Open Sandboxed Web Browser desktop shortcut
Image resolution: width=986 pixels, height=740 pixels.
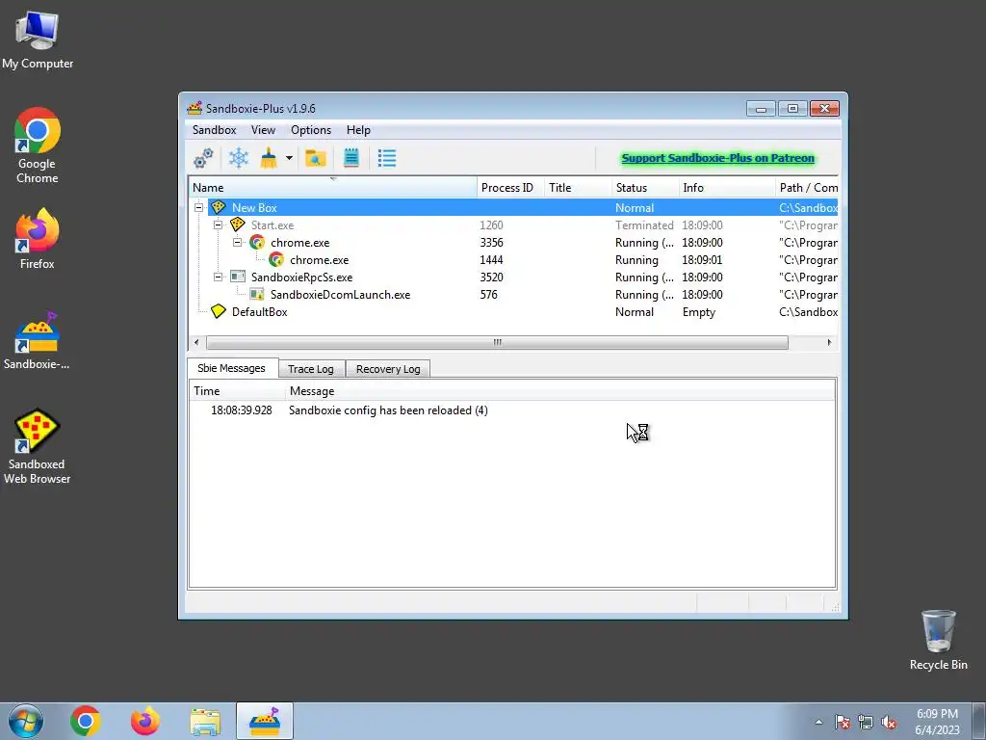37,447
